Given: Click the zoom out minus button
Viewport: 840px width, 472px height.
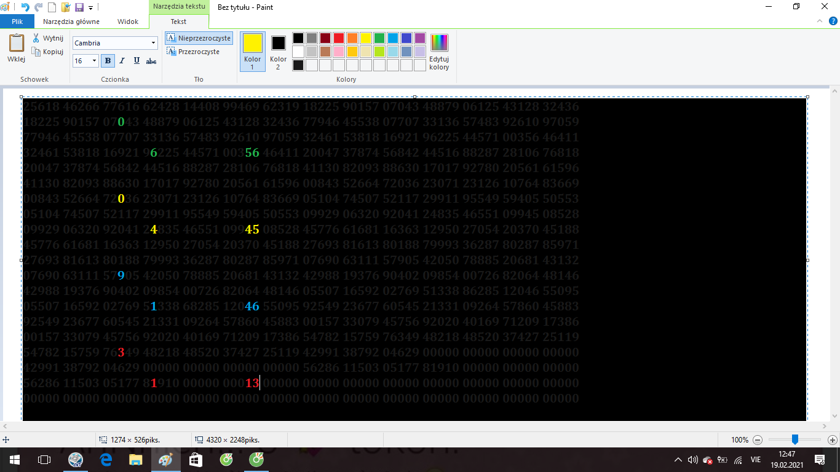Looking at the screenshot, I should [x=758, y=440].
